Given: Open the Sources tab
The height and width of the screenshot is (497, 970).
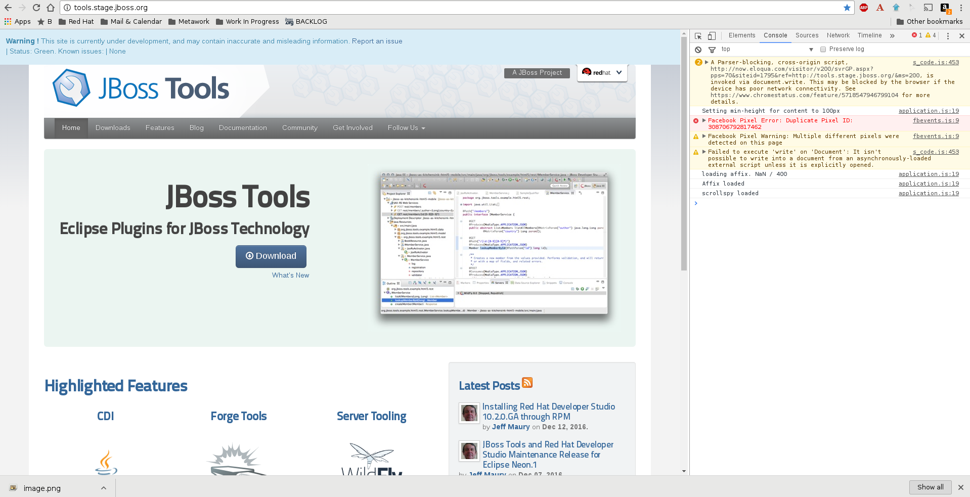Looking at the screenshot, I should point(807,35).
